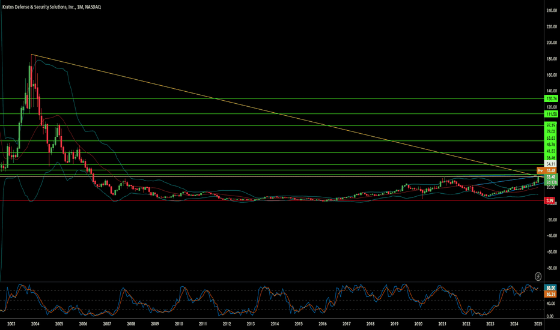Screen dimensions: 560x330
Task: Click the 2014 year label on the time axis
Action: click(275, 324)
